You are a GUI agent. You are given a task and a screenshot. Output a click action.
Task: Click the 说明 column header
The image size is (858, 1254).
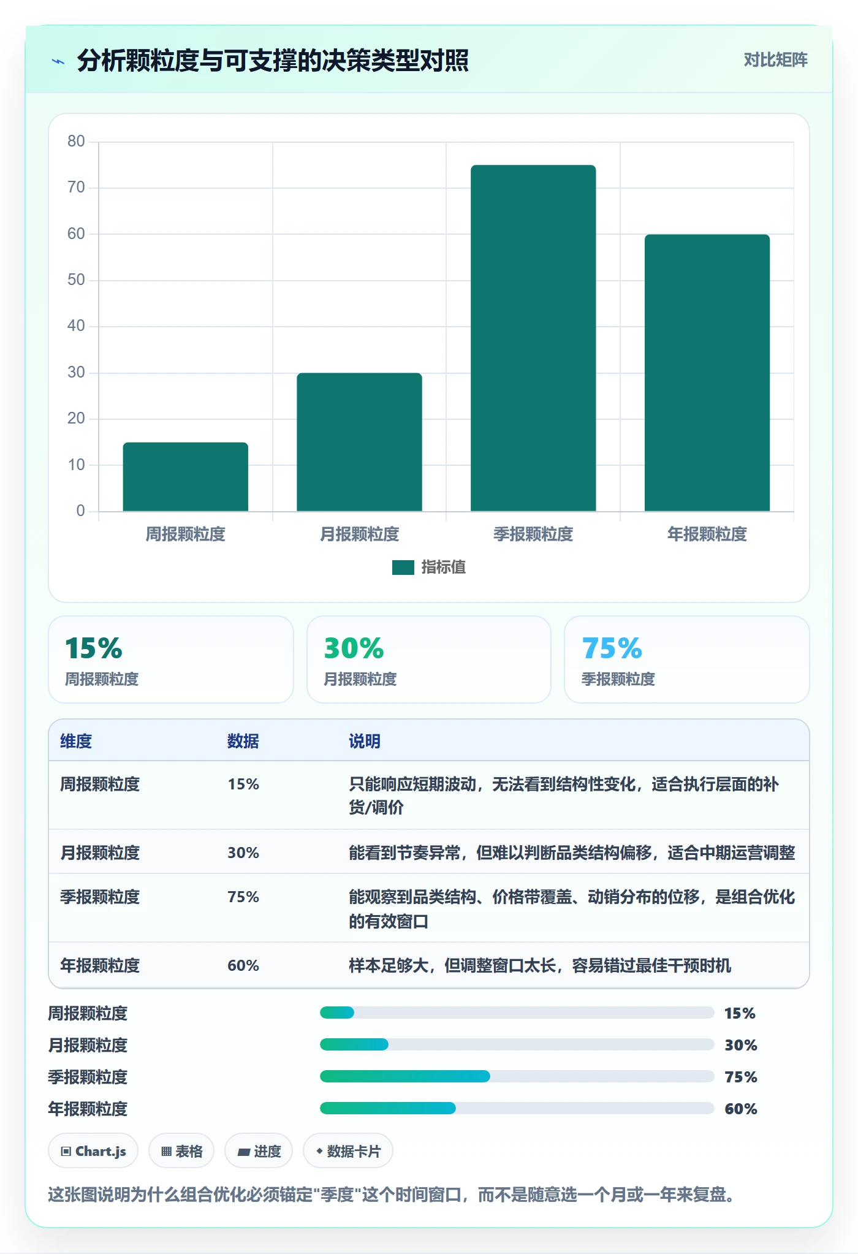365,742
